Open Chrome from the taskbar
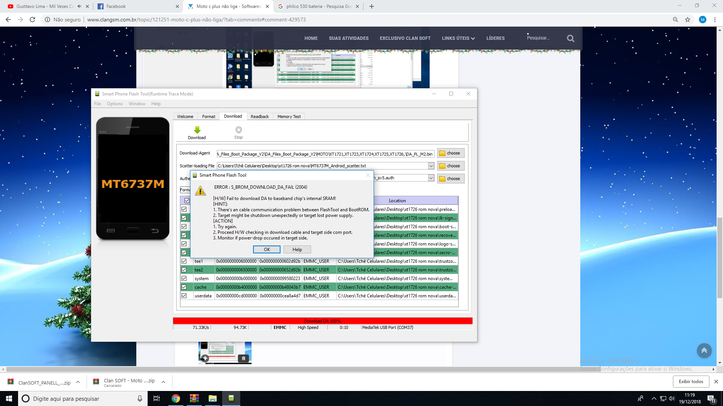Screen dimensions: 723x406 pyautogui.click(x=175, y=398)
